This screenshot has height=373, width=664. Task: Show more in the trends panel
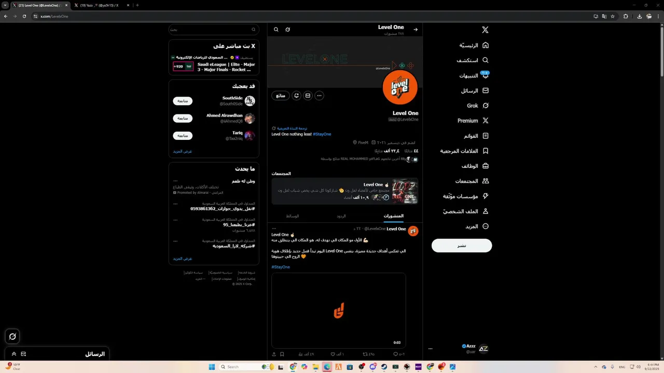click(183, 259)
